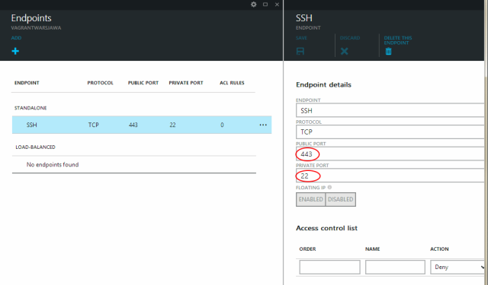488x285 pixels.
Task: Open the ACL Action Deny dropdown
Action: tap(457, 267)
